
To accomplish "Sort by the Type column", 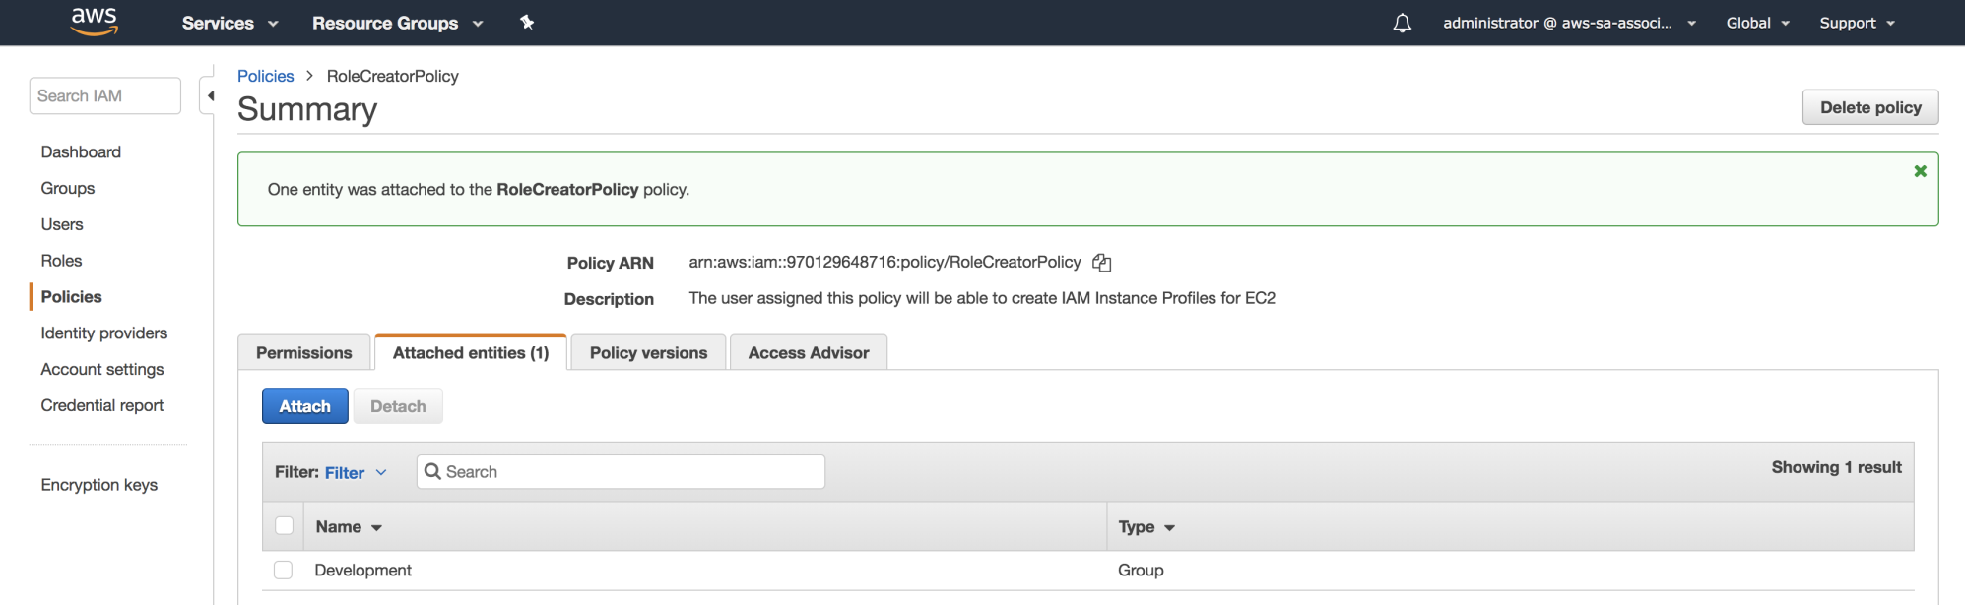I will coord(1146,527).
